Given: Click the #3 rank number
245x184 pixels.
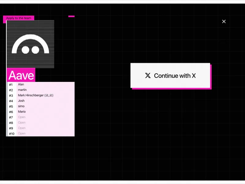Looking at the screenshot, I should (x=11, y=96).
